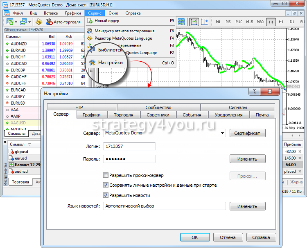Open the Графики settings tab

tap(95, 115)
